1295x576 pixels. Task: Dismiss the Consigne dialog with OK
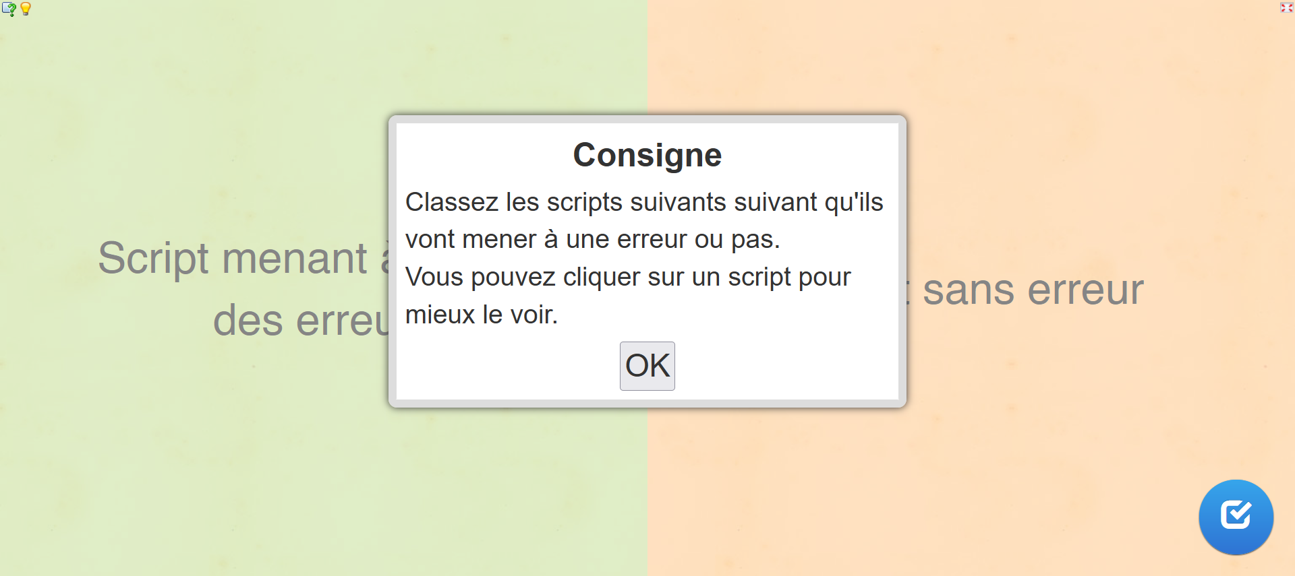[x=647, y=366]
